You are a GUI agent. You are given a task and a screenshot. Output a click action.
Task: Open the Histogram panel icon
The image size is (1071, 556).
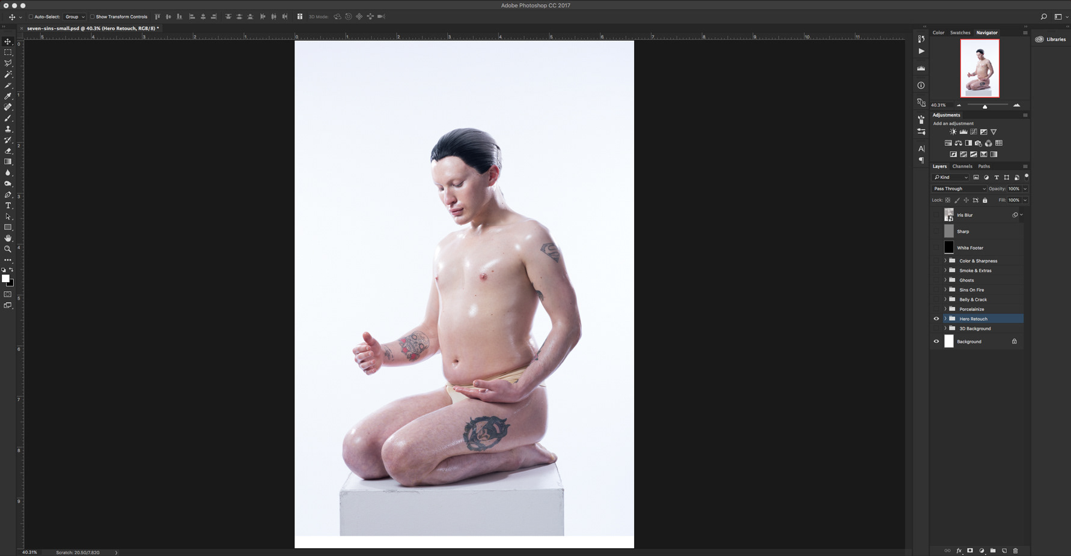tap(921, 68)
